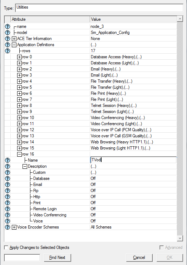Screen dimensions: 187x265
Task: Click help icon beside Custom
Action: [x=8, y=172]
